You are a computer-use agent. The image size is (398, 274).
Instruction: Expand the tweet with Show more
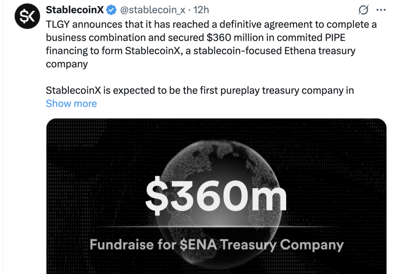[x=71, y=103]
